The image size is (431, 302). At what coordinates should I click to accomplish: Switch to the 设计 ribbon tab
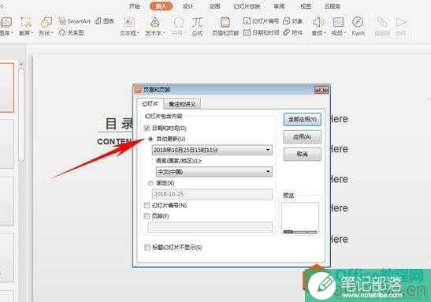[188, 6]
